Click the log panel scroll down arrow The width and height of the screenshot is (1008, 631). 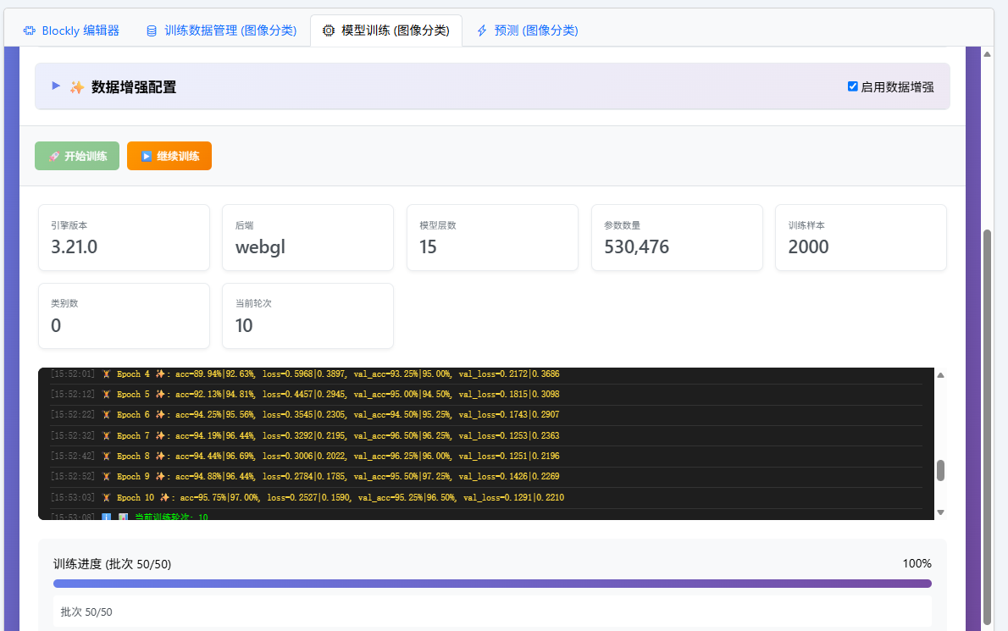point(940,512)
